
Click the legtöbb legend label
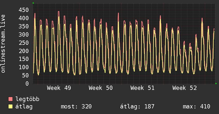coord(28,99)
